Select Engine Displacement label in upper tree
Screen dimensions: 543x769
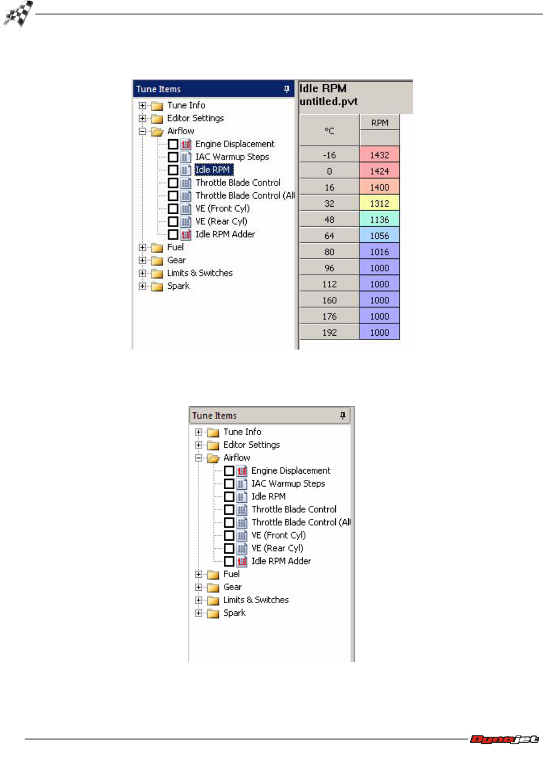coord(234,144)
